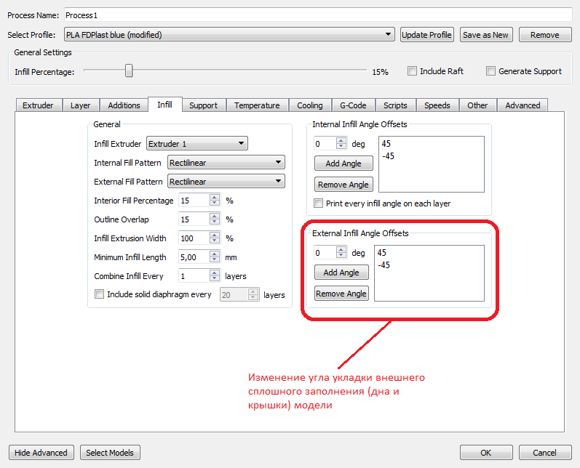Increase Minimum Infill Length with up arrow
The height and width of the screenshot is (468, 580).
[x=215, y=254]
